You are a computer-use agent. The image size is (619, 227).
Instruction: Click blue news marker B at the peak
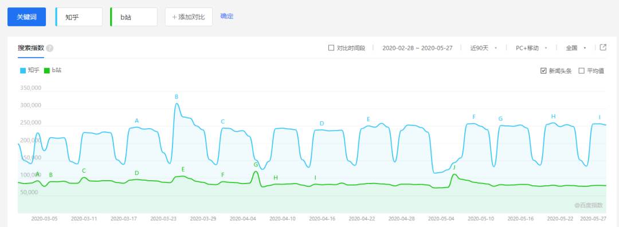pyautogui.click(x=177, y=97)
